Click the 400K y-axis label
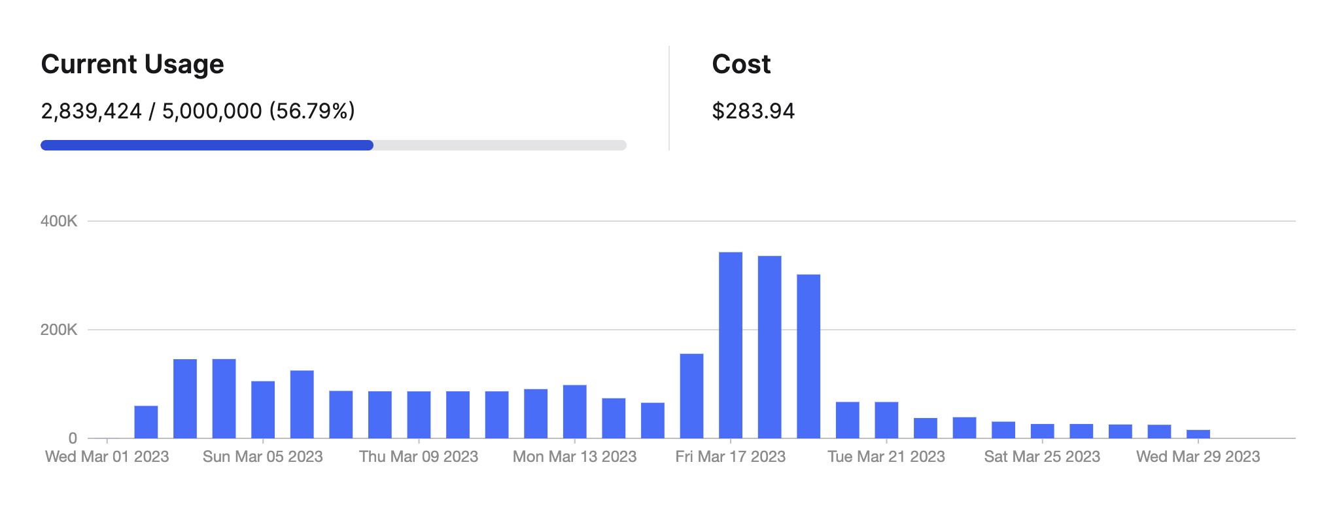 (x=59, y=221)
